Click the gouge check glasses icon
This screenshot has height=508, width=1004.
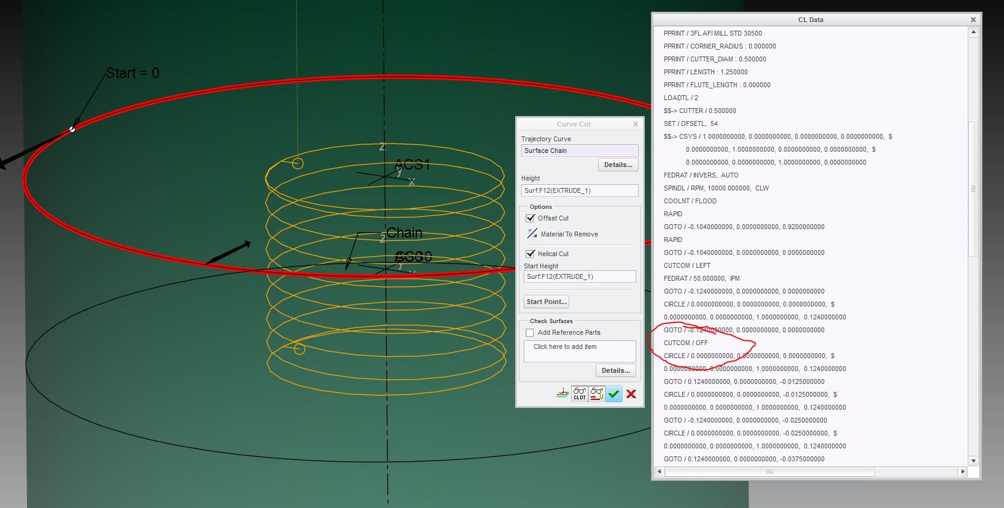coord(596,393)
